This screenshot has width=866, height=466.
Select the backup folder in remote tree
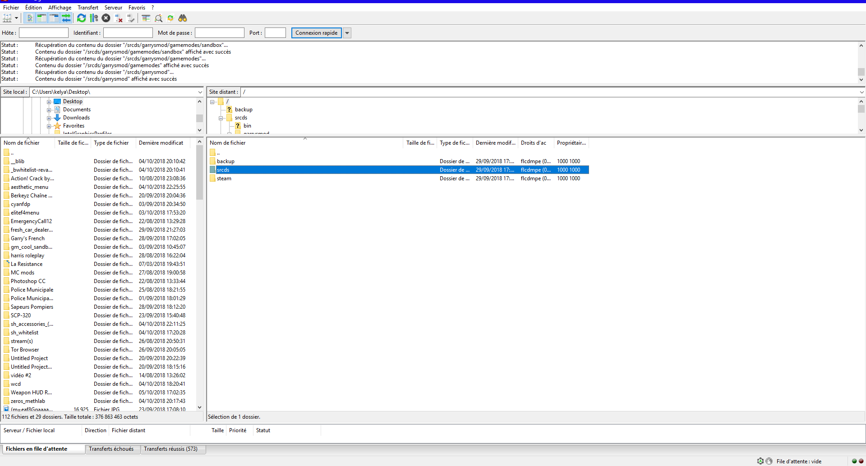[244, 110]
